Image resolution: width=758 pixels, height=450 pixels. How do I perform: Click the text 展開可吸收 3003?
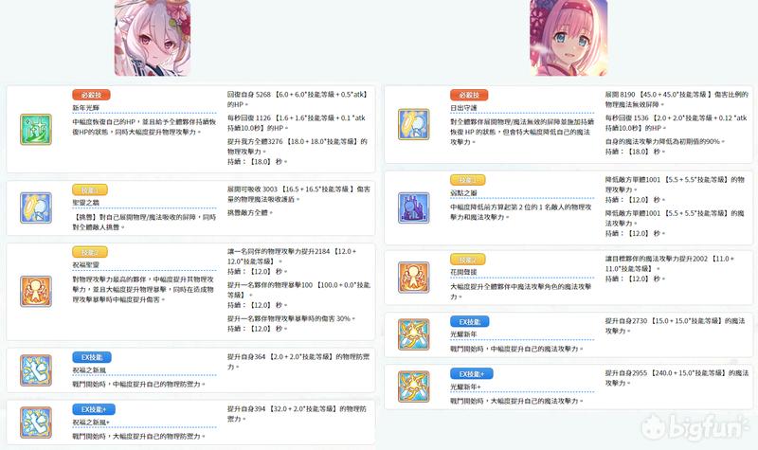(x=252, y=189)
